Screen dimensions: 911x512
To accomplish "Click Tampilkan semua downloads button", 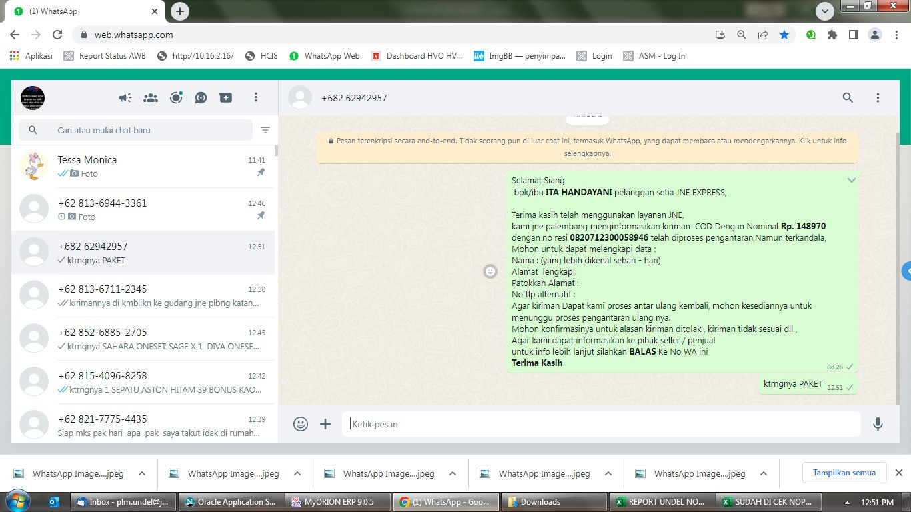I will coord(844,473).
